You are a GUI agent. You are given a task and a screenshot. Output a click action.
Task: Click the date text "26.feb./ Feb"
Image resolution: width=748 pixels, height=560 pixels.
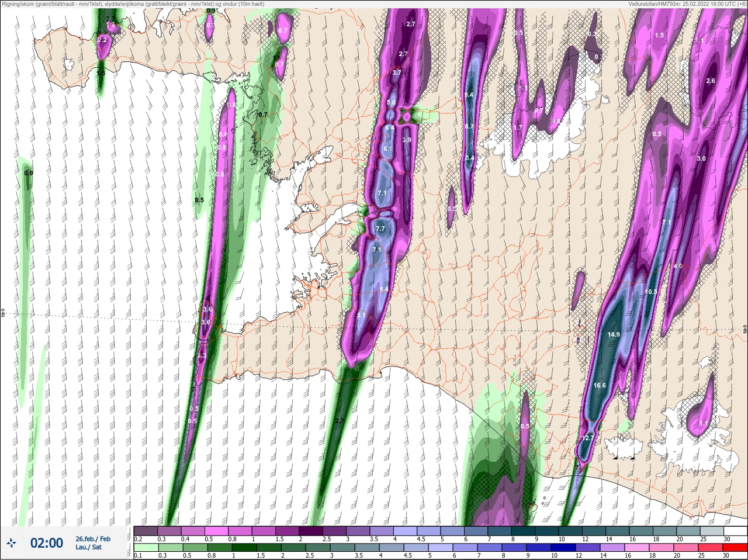pyautogui.click(x=93, y=539)
